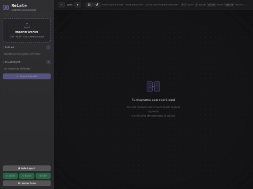Viewport: 253px width, 189px height.
Task: Create a Nueva Relación
Action: click(27, 77)
